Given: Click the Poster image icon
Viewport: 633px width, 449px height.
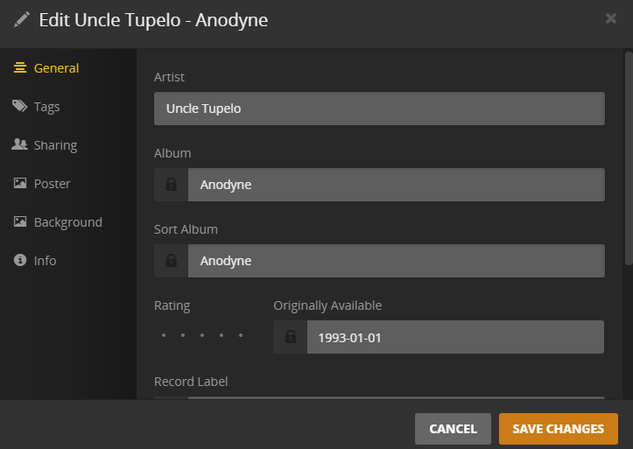Looking at the screenshot, I should click(x=19, y=184).
